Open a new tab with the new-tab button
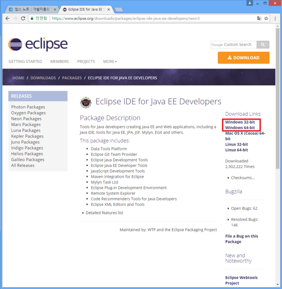The image size is (282, 289). point(119,10)
